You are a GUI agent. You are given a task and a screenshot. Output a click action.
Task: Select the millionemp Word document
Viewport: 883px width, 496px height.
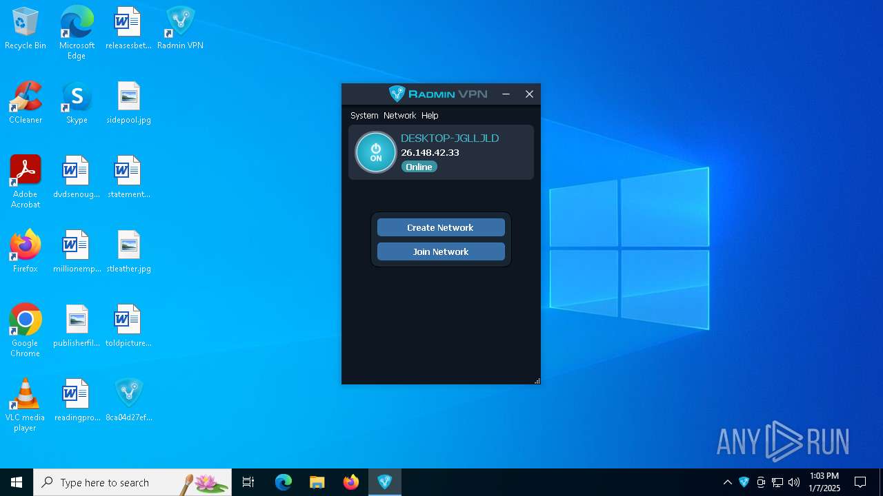click(77, 252)
